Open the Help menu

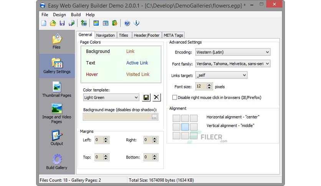[90, 15]
